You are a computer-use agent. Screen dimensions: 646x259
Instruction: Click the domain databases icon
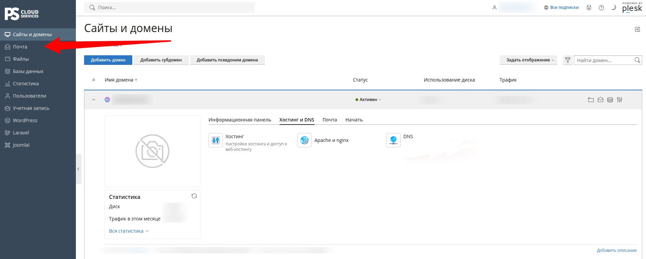pyautogui.click(x=610, y=100)
